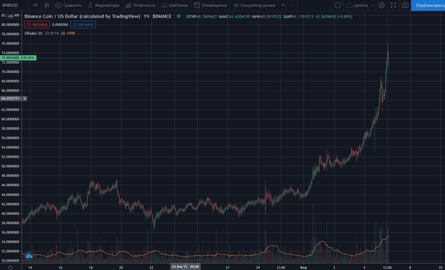
Task: Open time axis settings gear at bottom left
Action: pos(11,267)
